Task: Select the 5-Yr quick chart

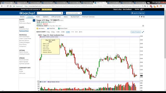Action: (x=76, y=32)
